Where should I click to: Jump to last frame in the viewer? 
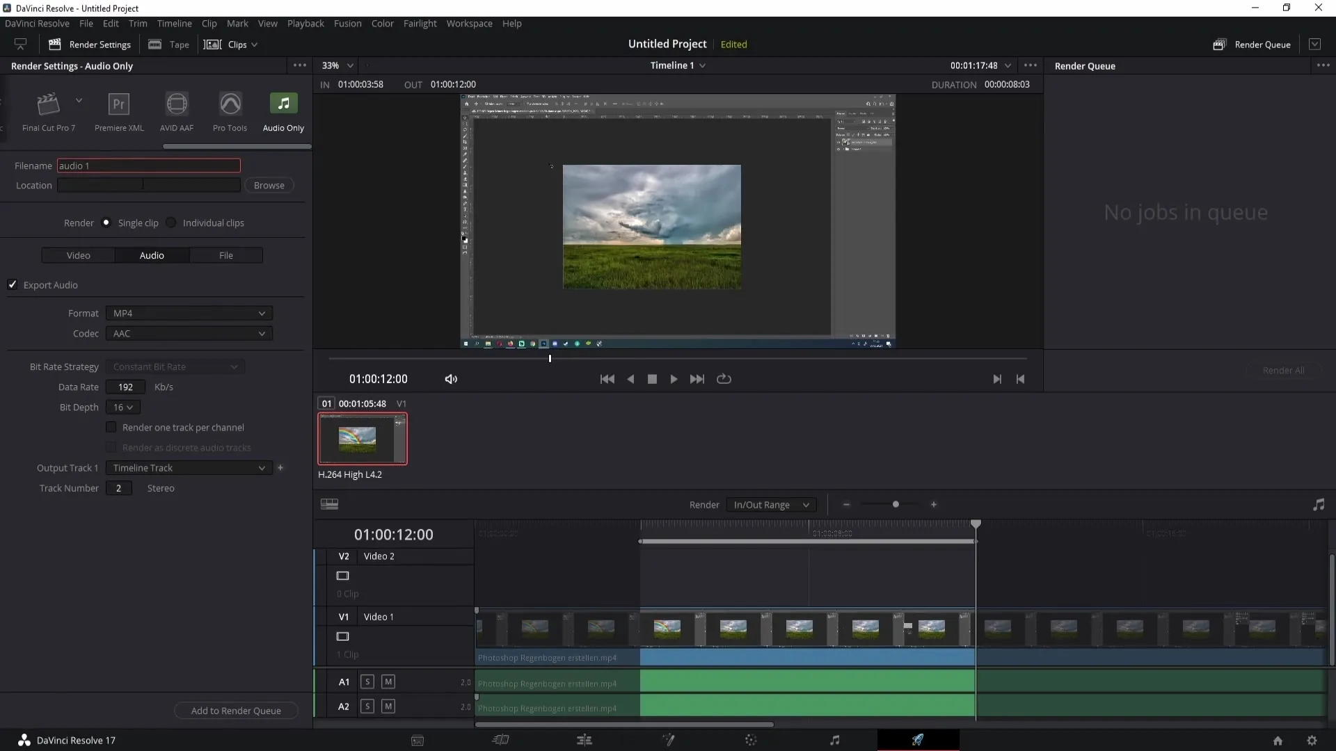697,379
